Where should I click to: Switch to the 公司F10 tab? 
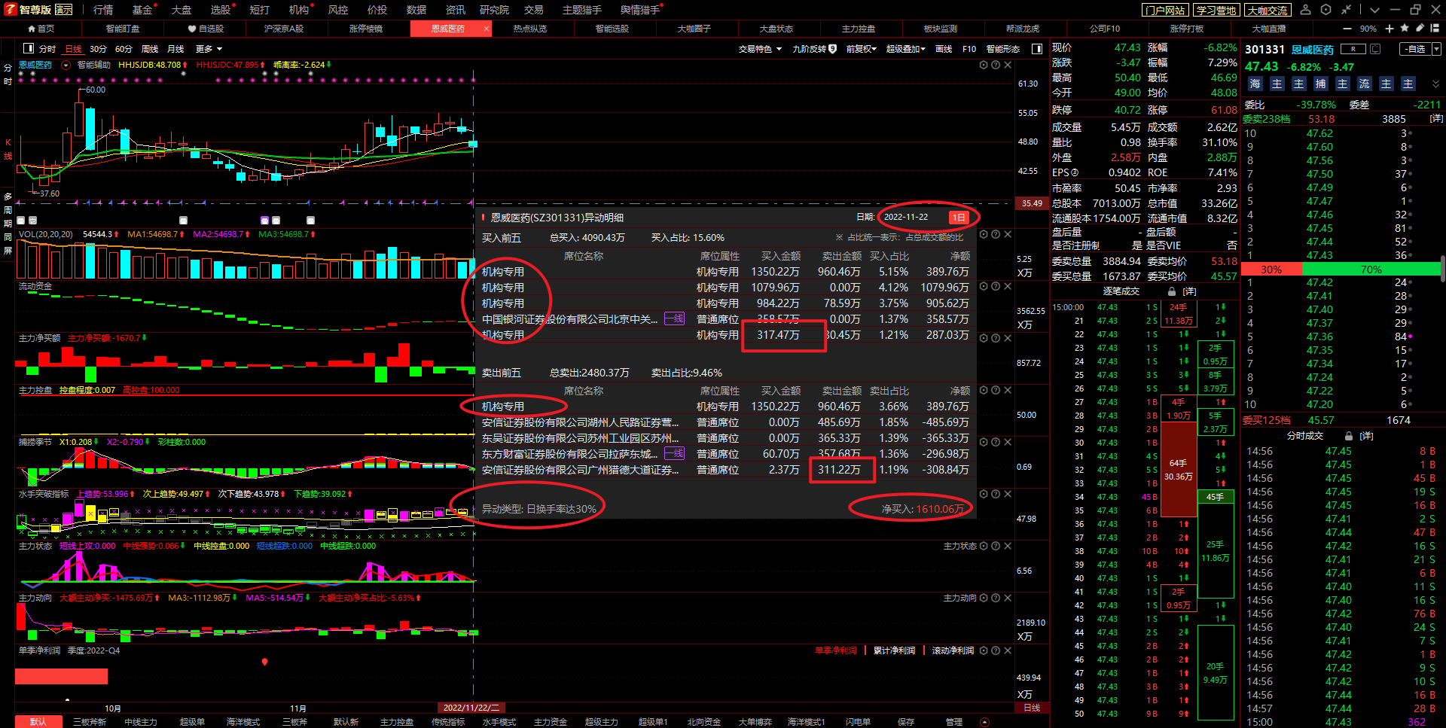[x=1104, y=29]
